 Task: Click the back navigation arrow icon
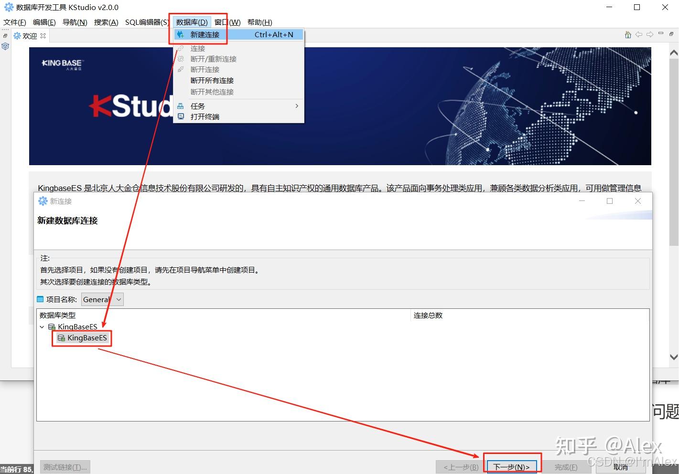tap(639, 34)
